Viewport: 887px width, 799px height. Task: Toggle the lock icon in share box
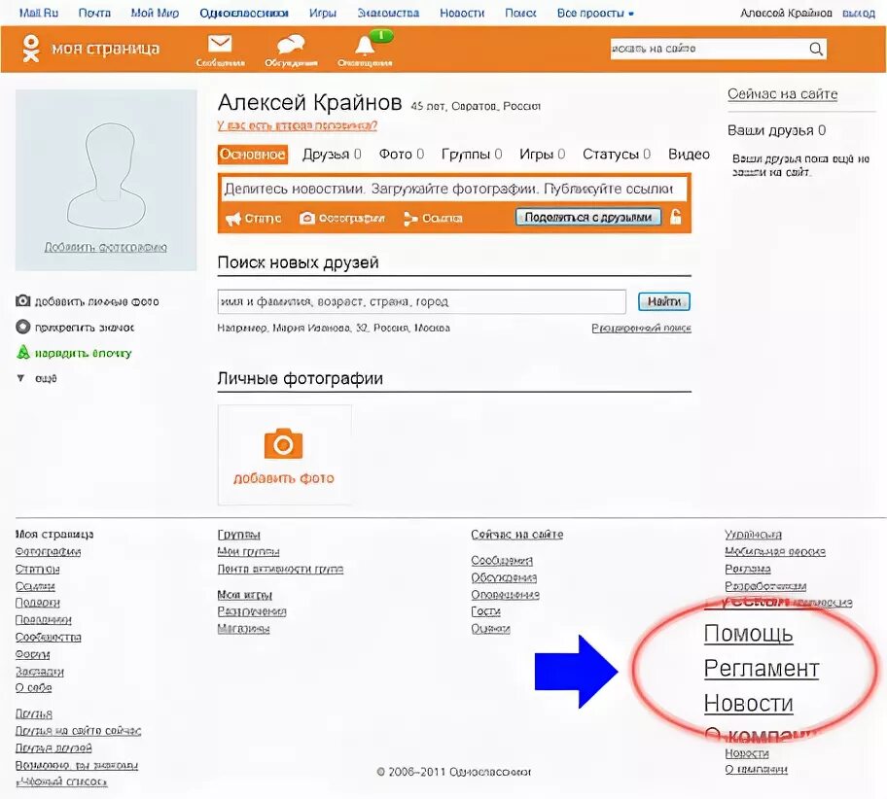(x=675, y=217)
